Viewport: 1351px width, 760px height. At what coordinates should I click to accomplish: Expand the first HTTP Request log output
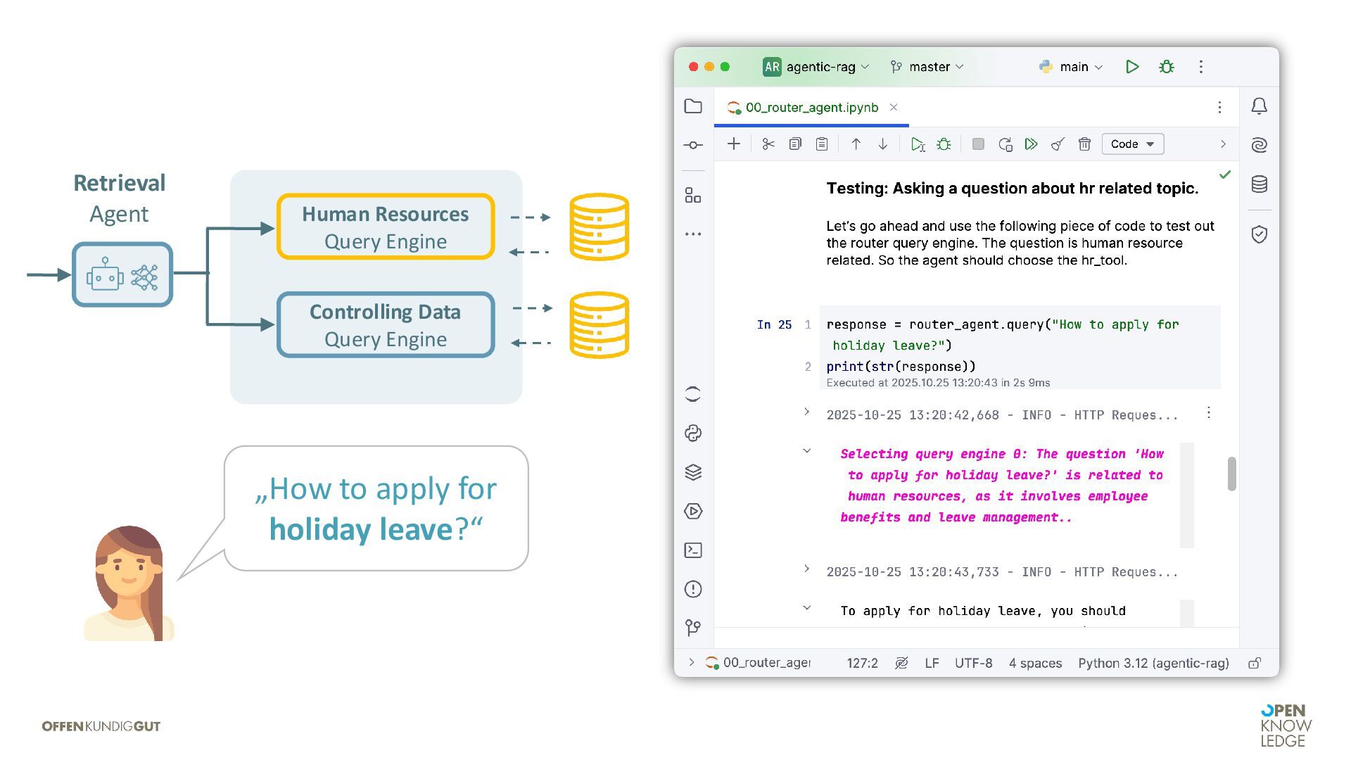tap(807, 412)
